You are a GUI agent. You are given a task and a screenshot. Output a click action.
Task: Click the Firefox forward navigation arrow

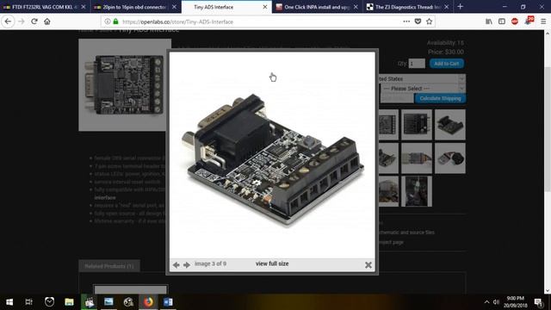point(22,22)
